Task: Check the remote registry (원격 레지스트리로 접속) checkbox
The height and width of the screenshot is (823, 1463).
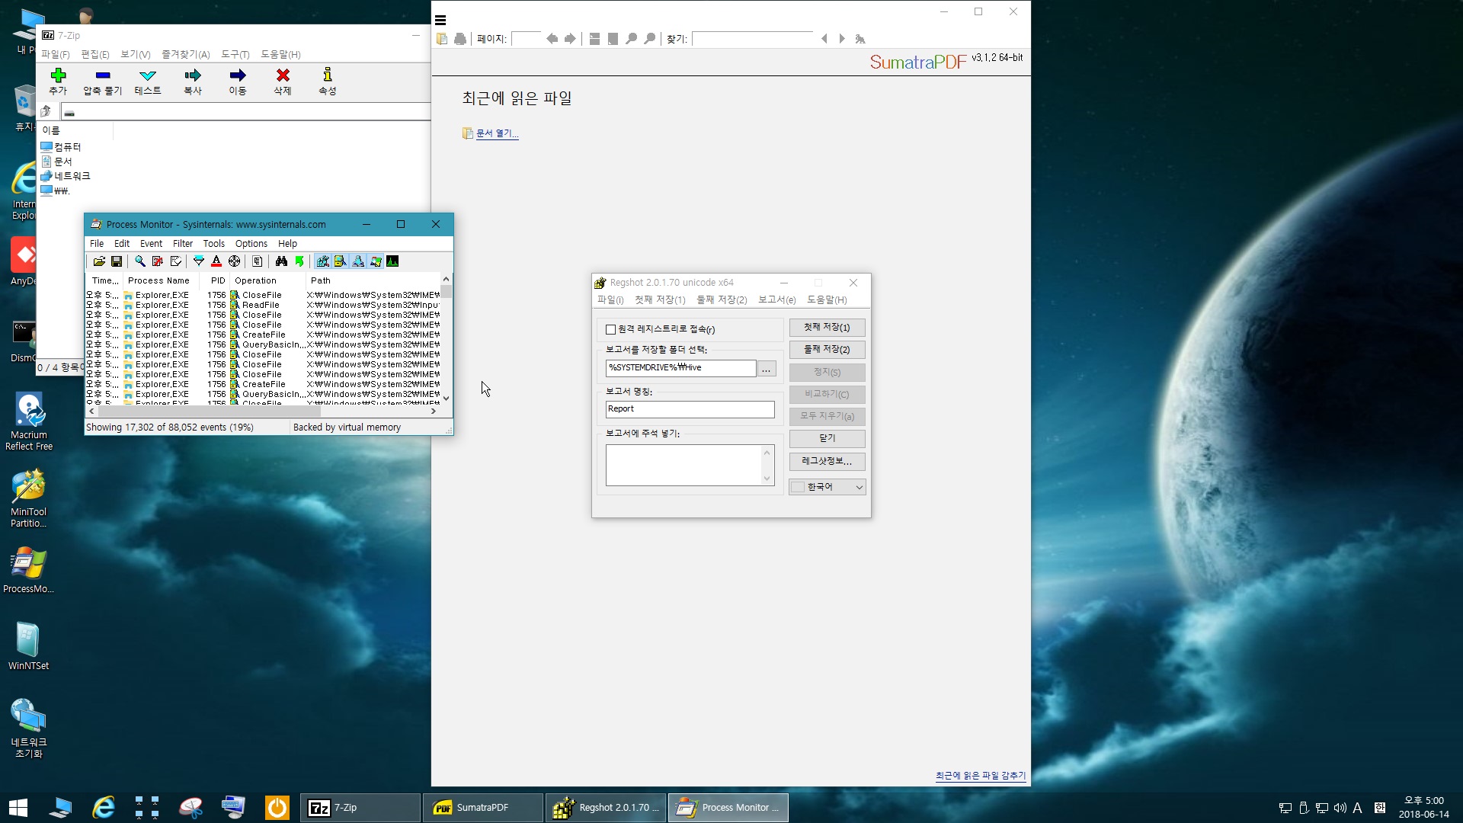Action: coord(610,330)
